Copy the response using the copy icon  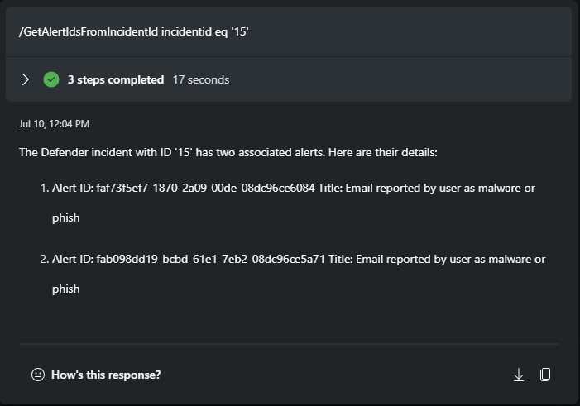pyautogui.click(x=545, y=375)
